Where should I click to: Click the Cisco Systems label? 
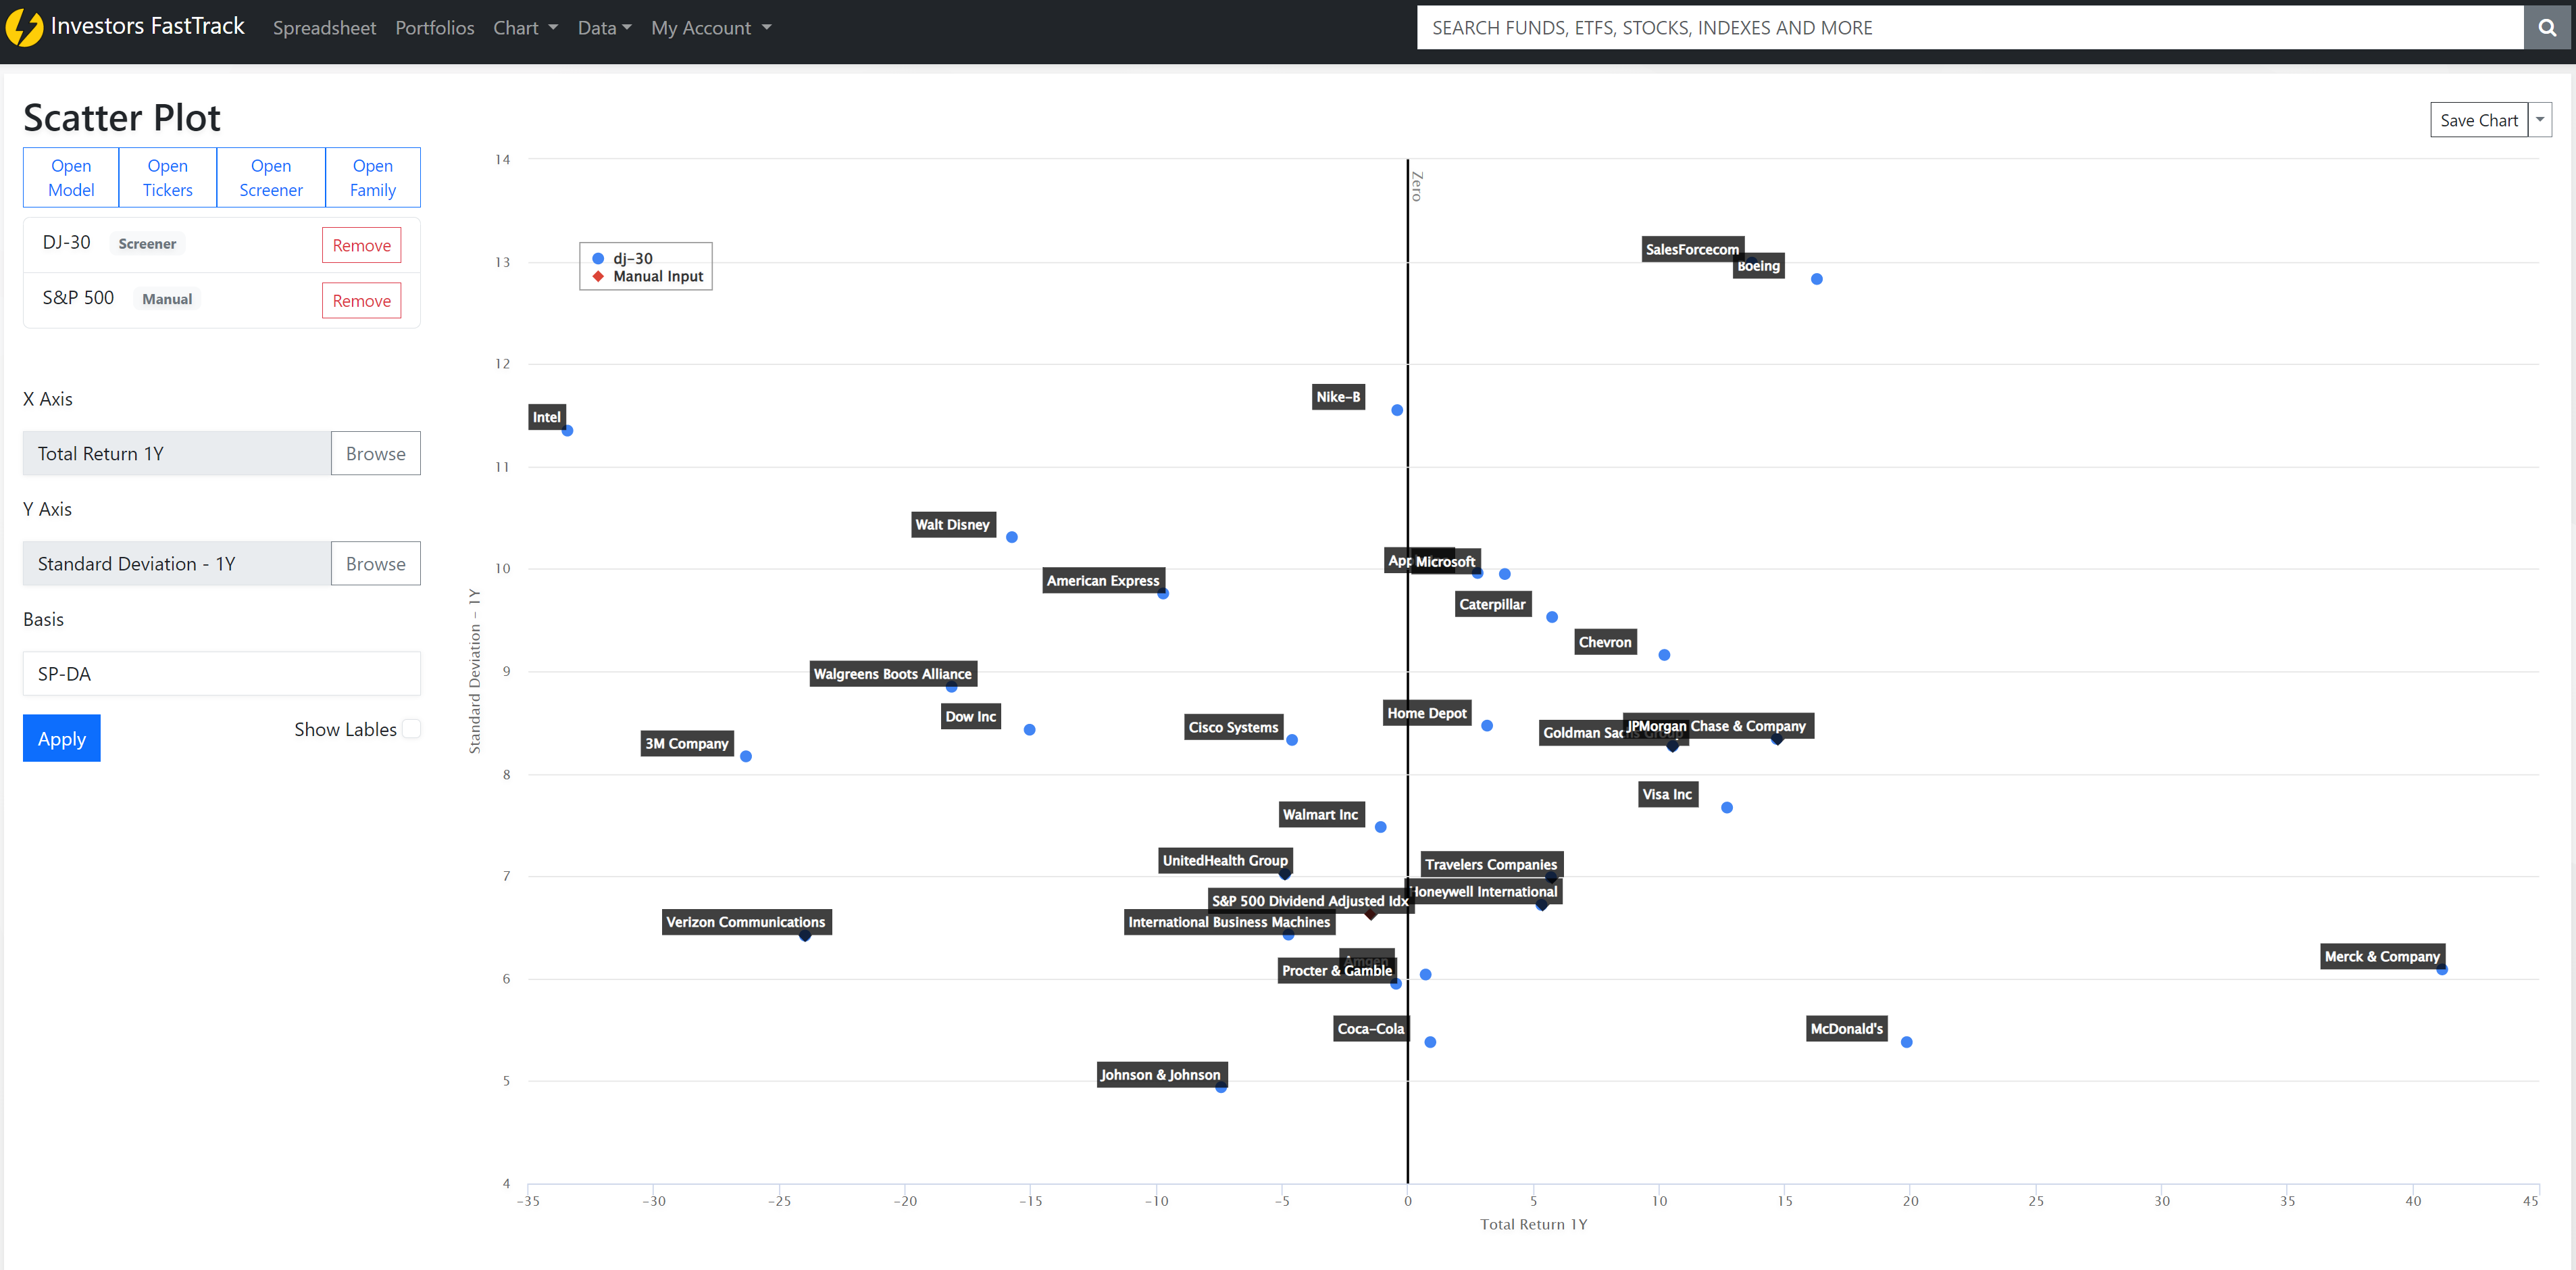coord(1233,727)
